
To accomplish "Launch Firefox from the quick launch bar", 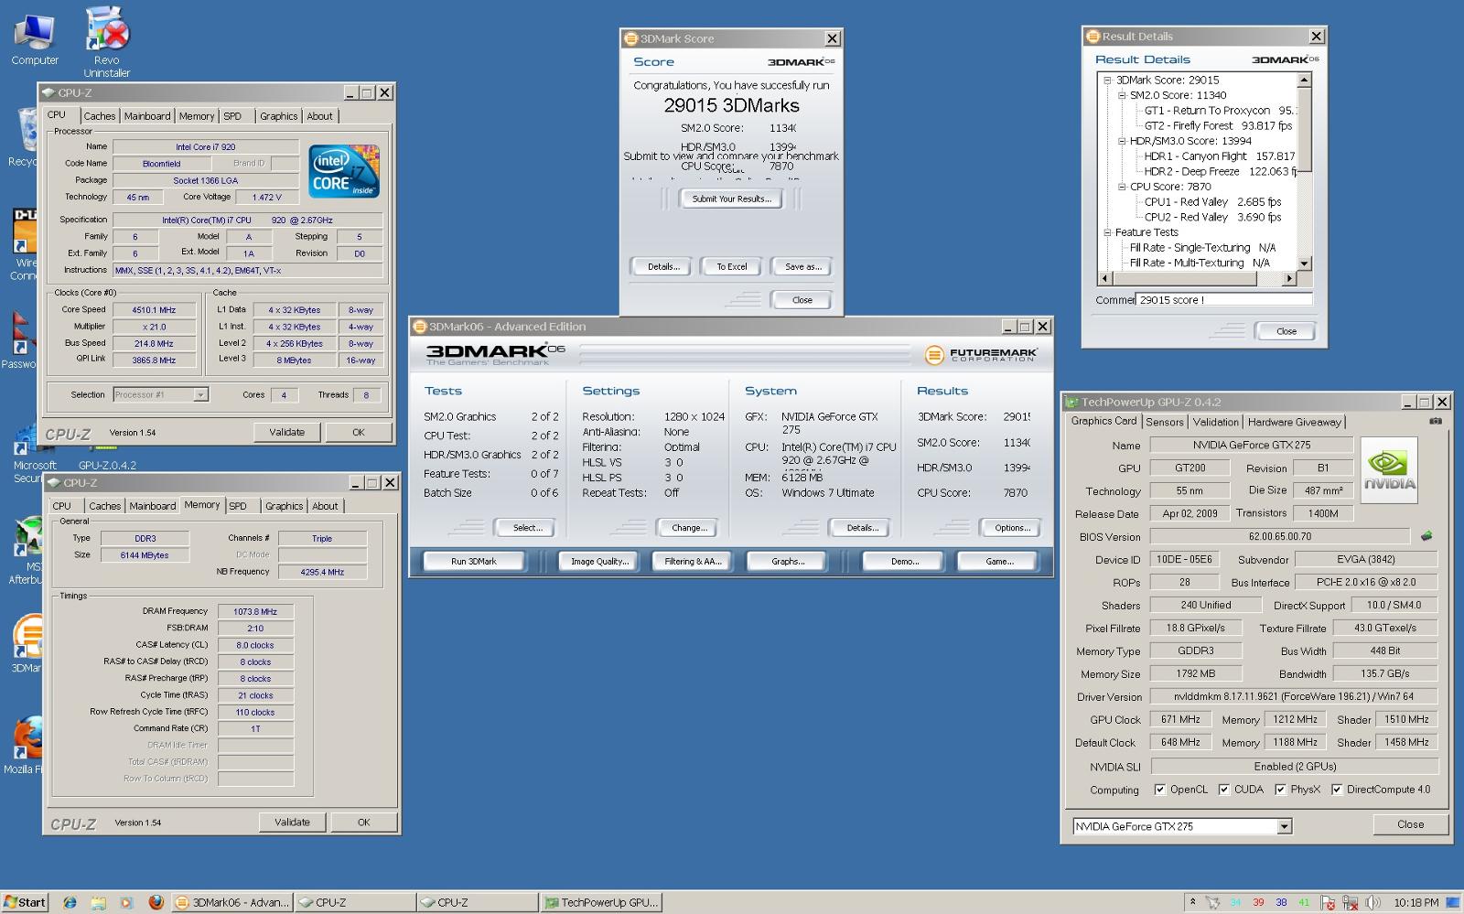I will click(x=156, y=902).
